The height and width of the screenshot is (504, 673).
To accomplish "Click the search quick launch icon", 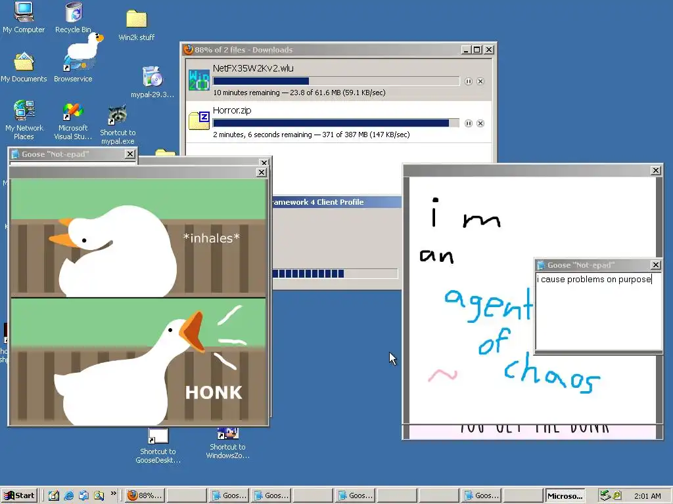I will point(99,495).
